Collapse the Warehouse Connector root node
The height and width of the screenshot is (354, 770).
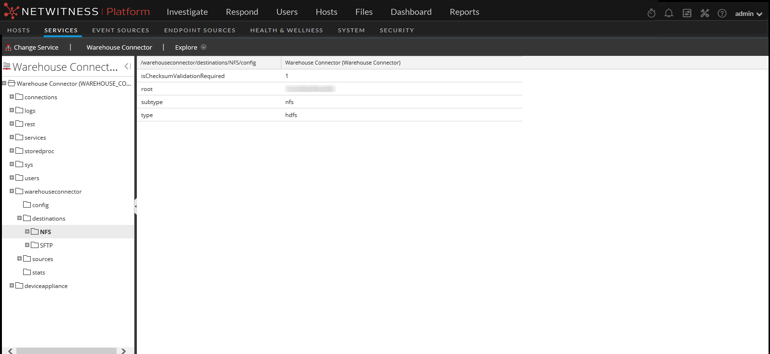4,83
